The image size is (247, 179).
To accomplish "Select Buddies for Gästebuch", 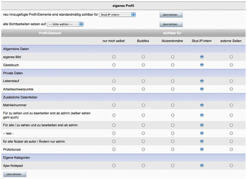I will 143,65.
